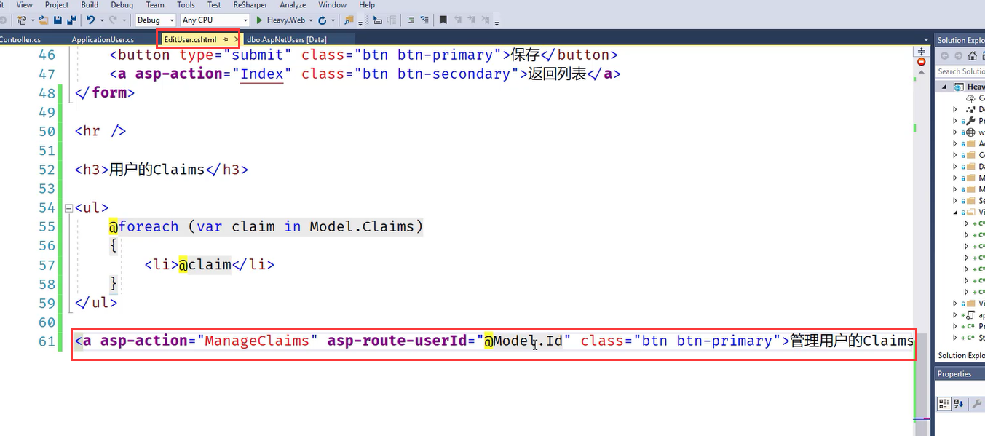The image size is (985, 436).
Task: Open the browser refresh dropdown arrow
Action: click(333, 20)
